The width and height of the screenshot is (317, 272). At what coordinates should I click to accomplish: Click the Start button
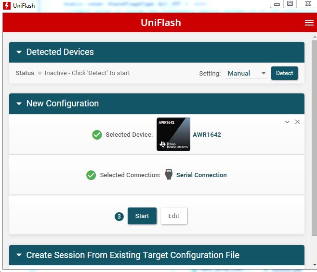tap(142, 216)
